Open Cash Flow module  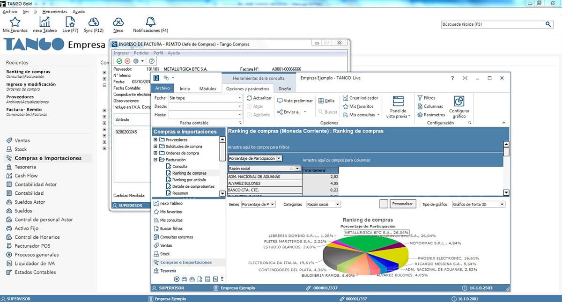pos(26,176)
